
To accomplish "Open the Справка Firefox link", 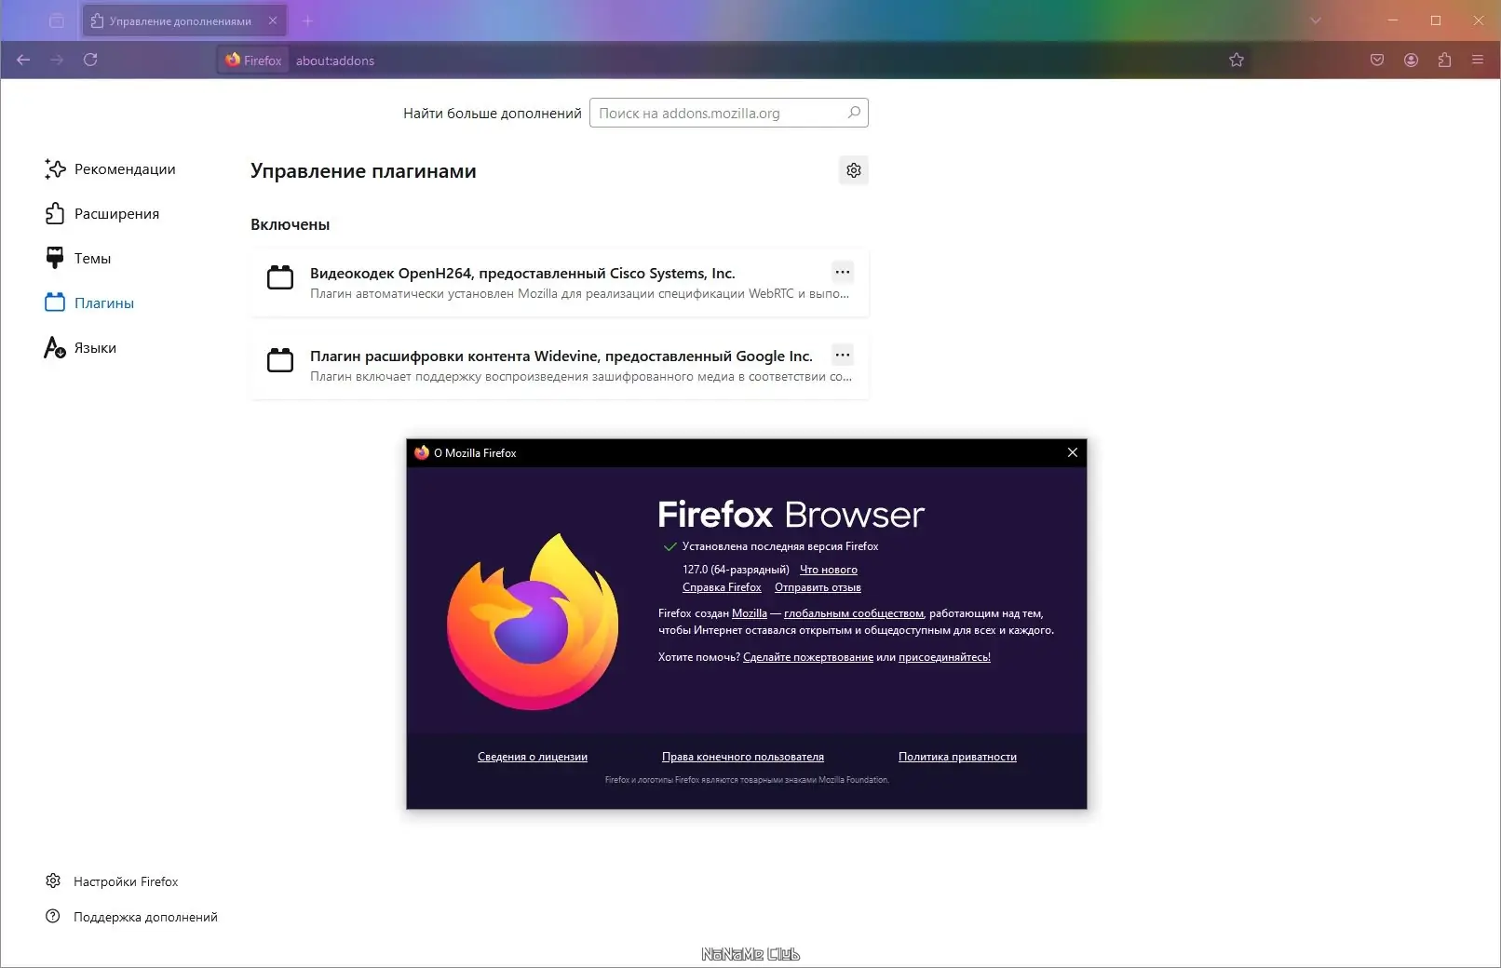I will pos(722,587).
